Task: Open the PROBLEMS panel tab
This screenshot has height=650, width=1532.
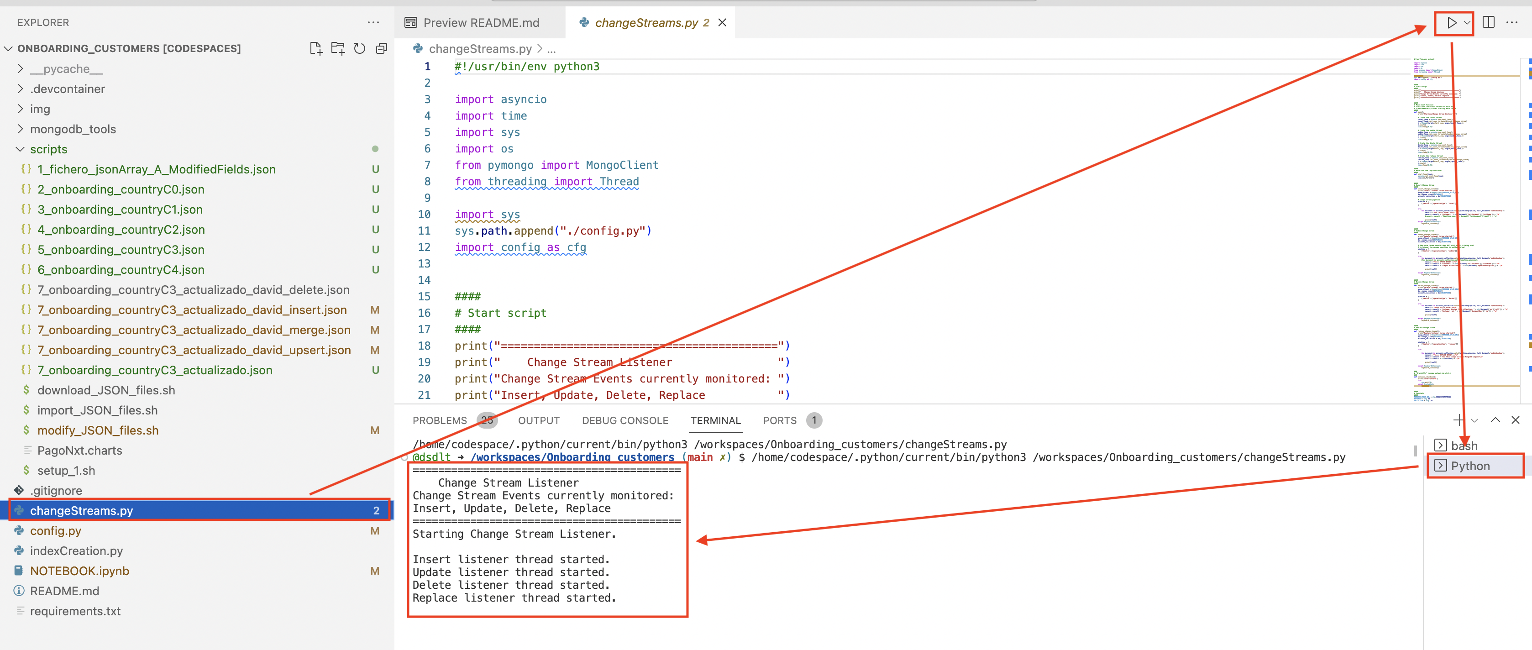Action: coord(440,420)
